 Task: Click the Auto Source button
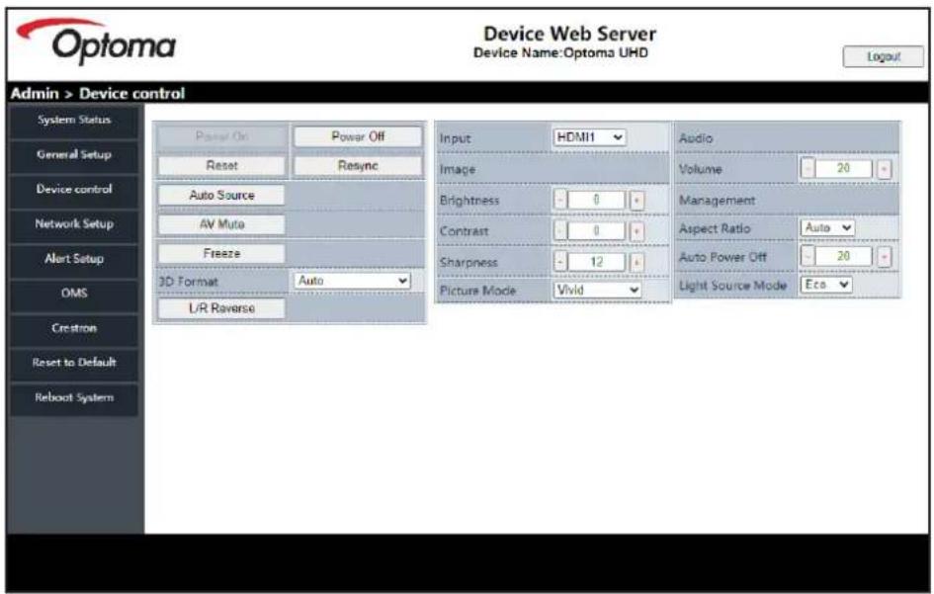pos(221,195)
